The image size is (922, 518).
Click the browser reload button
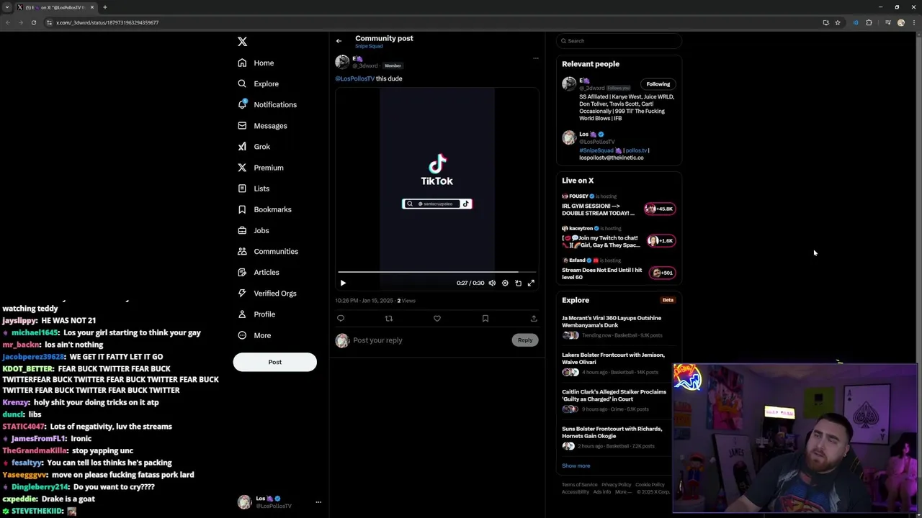33,22
